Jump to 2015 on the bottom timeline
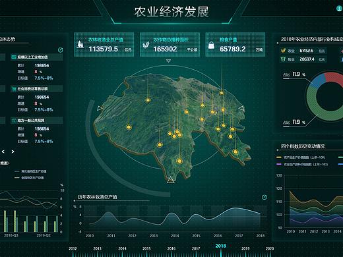 146,248
